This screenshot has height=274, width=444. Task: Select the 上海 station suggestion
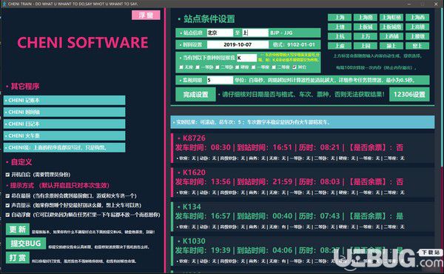coord(340,17)
